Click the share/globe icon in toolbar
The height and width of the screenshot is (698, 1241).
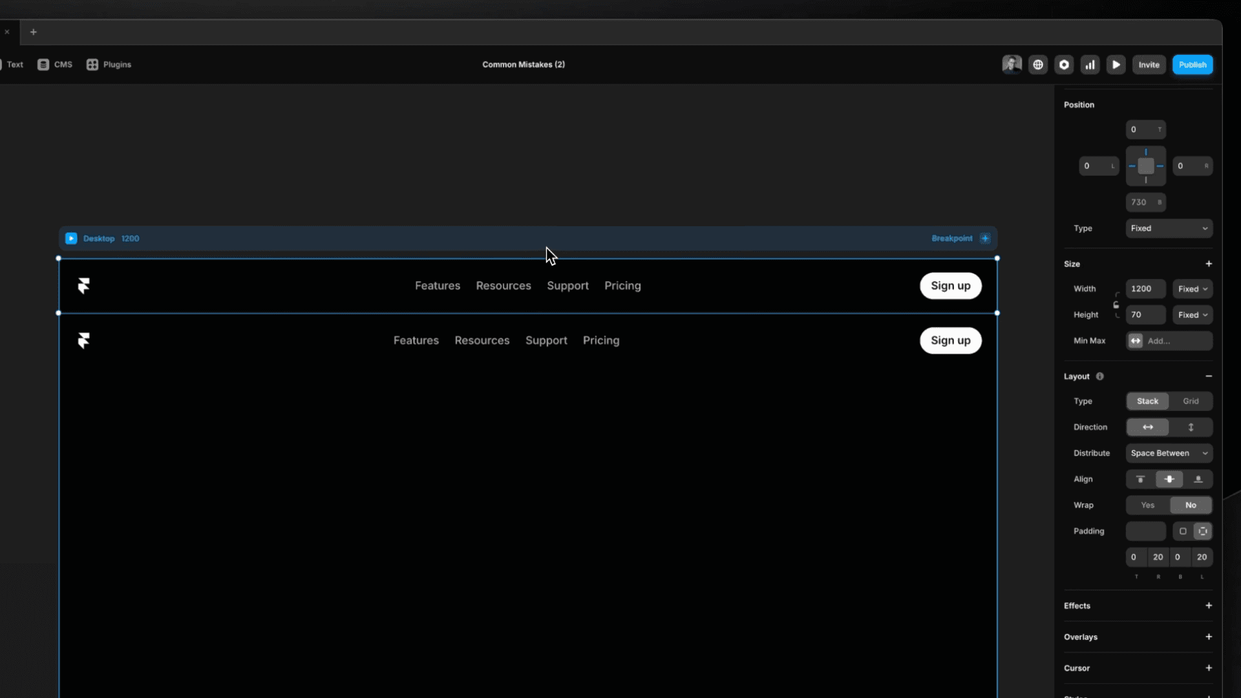pyautogui.click(x=1038, y=65)
